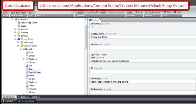Click the Radiogroup input field

tap(143, 92)
